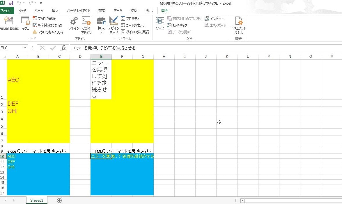The width and height of the screenshot is (342, 204).
Task: Add a new sheet with plus button
Action: 59,201
